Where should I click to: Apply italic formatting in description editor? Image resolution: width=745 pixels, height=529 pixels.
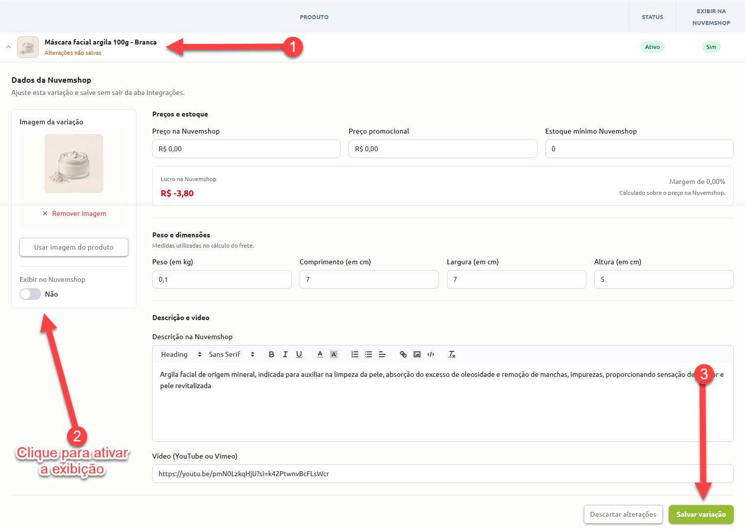(x=285, y=354)
